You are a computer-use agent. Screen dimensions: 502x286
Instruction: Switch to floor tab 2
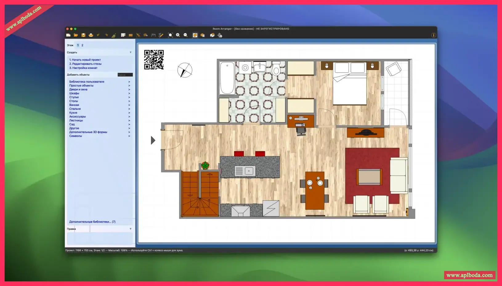tap(82, 45)
